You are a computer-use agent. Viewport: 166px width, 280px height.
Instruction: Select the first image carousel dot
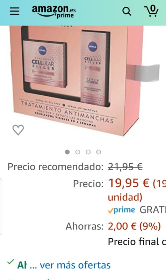tap(67, 152)
